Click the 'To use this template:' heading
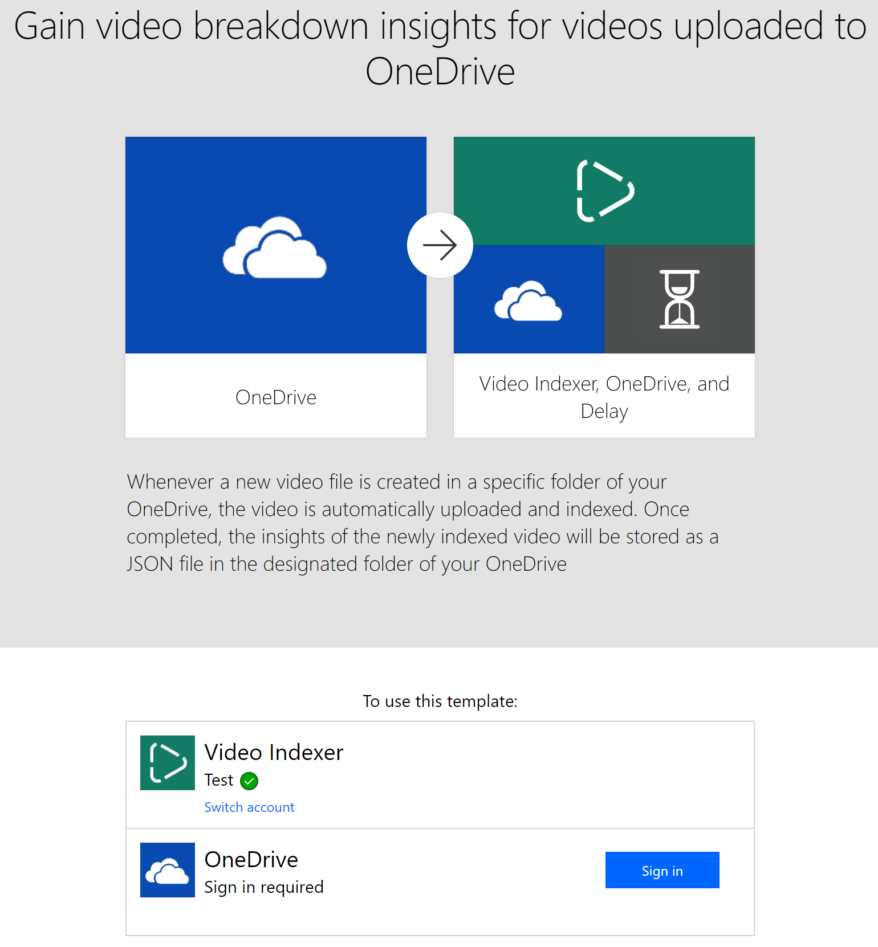Viewport: 878px width, 947px height. pyautogui.click(x=440, y=701)
